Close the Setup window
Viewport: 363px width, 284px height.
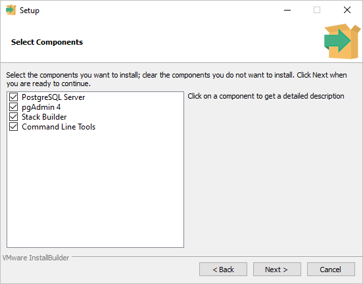click(347, 10)
